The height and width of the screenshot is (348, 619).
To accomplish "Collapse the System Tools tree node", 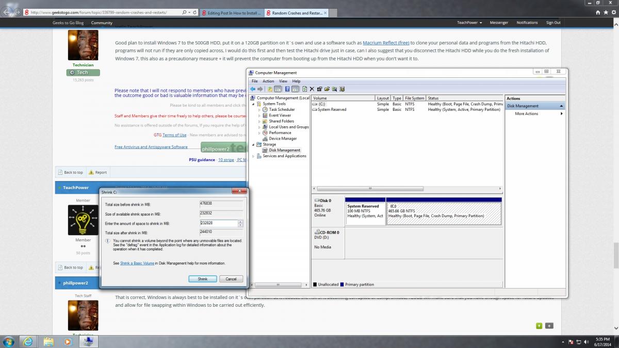I will (x=253, y=104).
